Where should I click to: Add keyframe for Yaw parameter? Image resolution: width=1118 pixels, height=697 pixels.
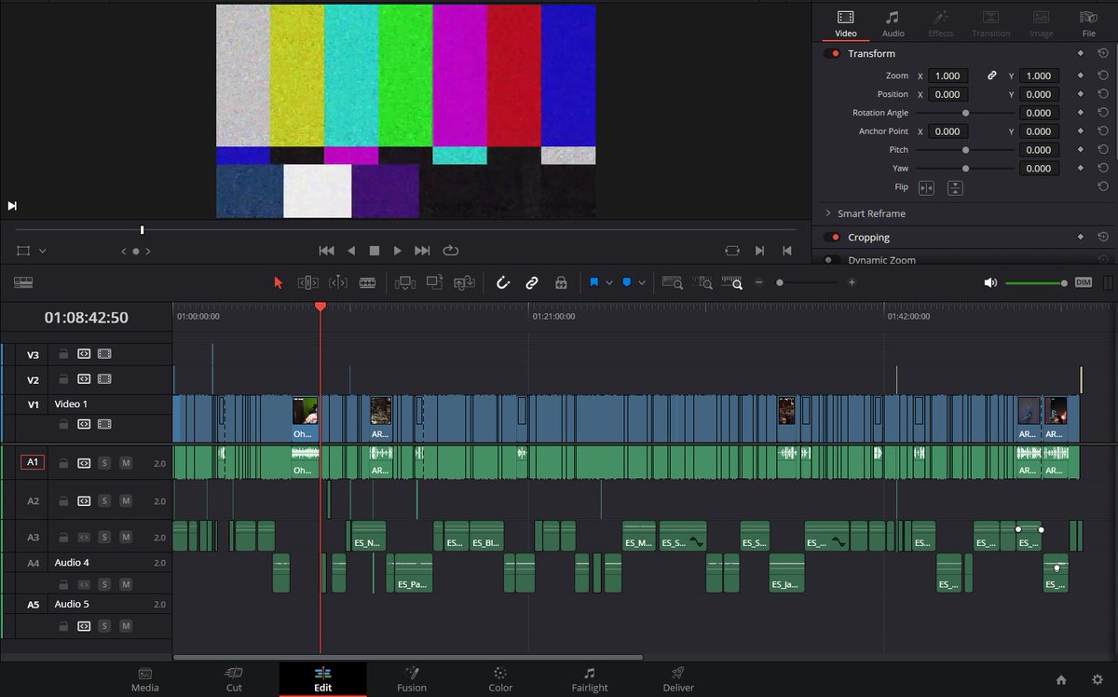[1081, 169]
